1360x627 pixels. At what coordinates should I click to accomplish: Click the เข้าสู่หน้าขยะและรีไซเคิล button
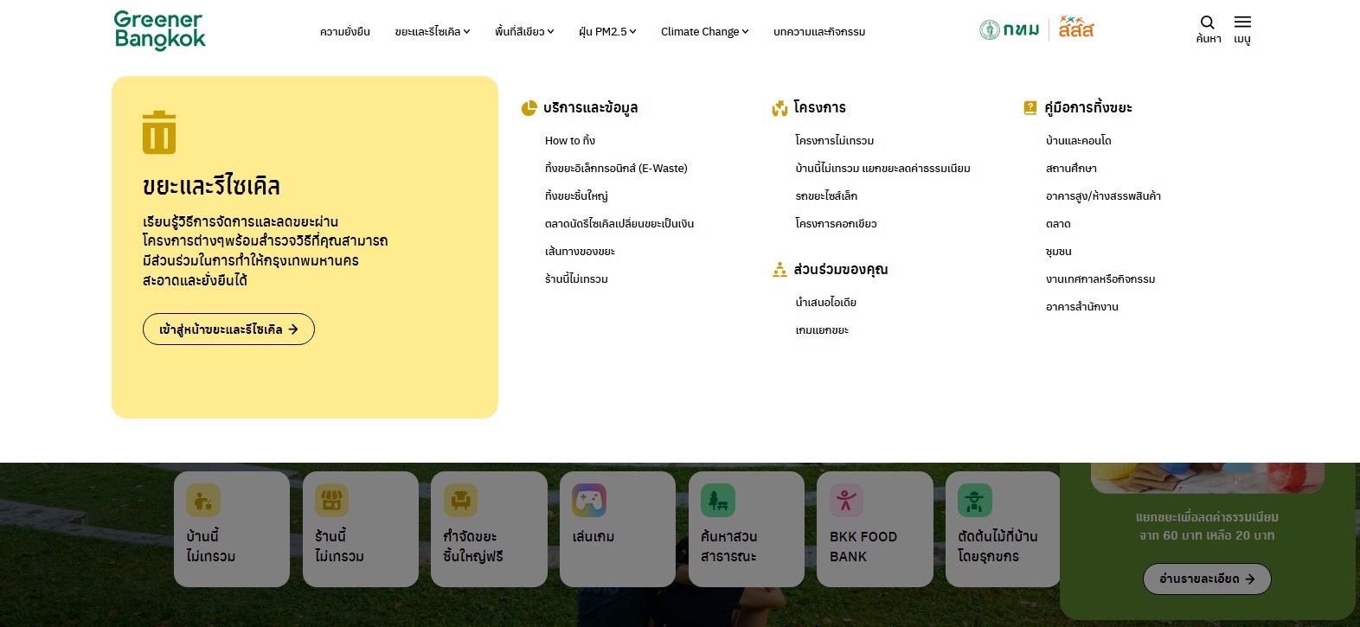pos(228,329)
